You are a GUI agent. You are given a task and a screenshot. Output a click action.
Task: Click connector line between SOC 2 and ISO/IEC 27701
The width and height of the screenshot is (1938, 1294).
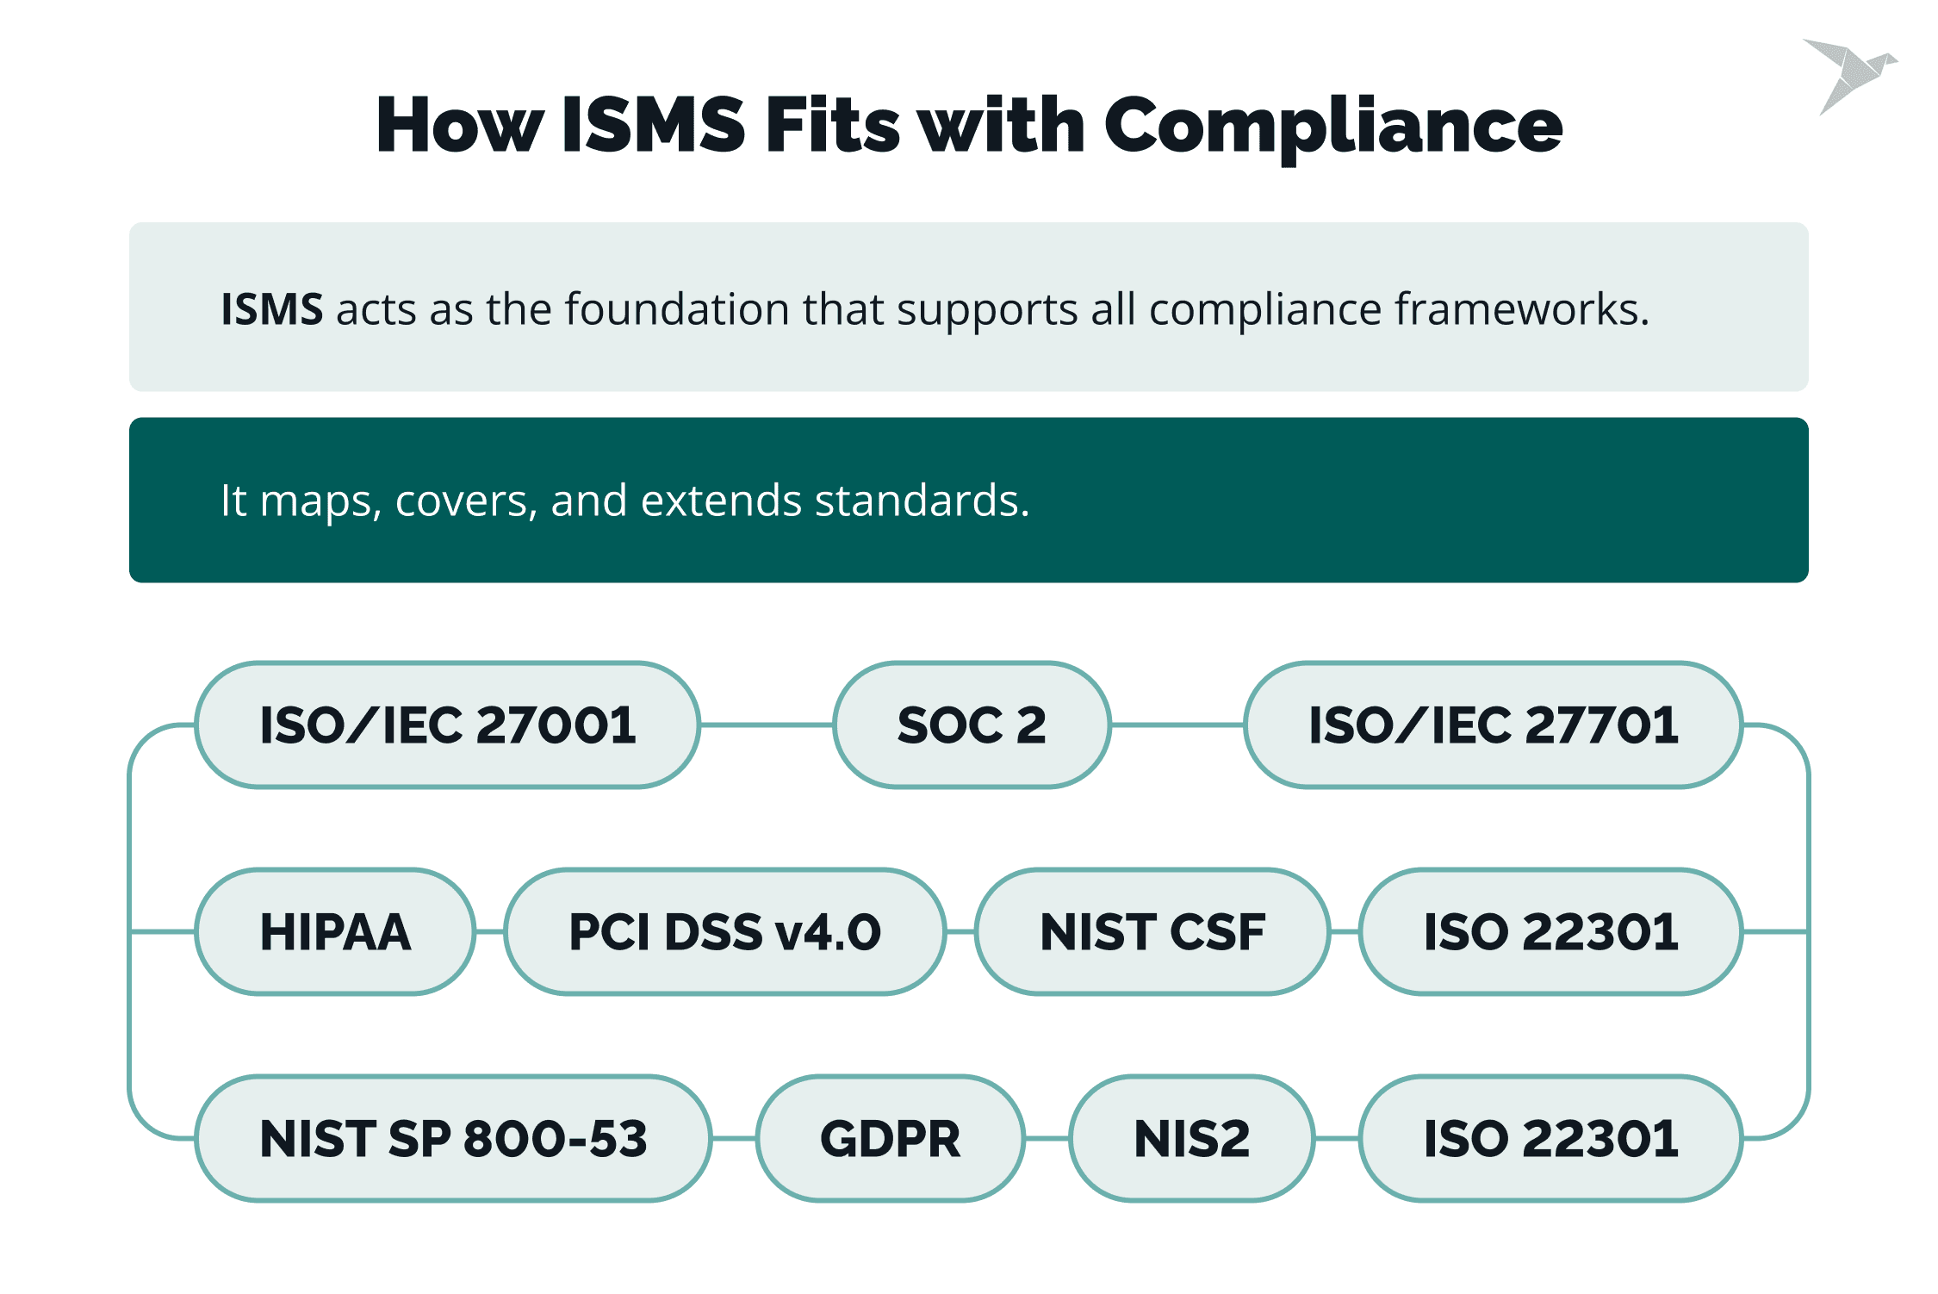tap(1177, 725)
